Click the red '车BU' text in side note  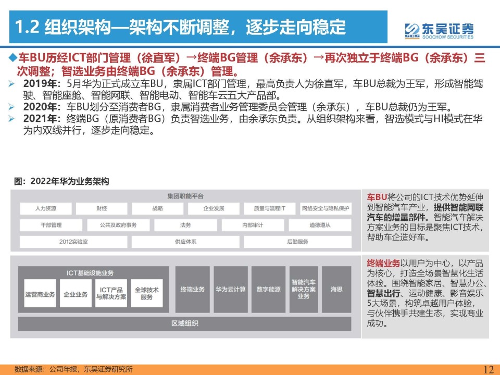coord(377,197)
